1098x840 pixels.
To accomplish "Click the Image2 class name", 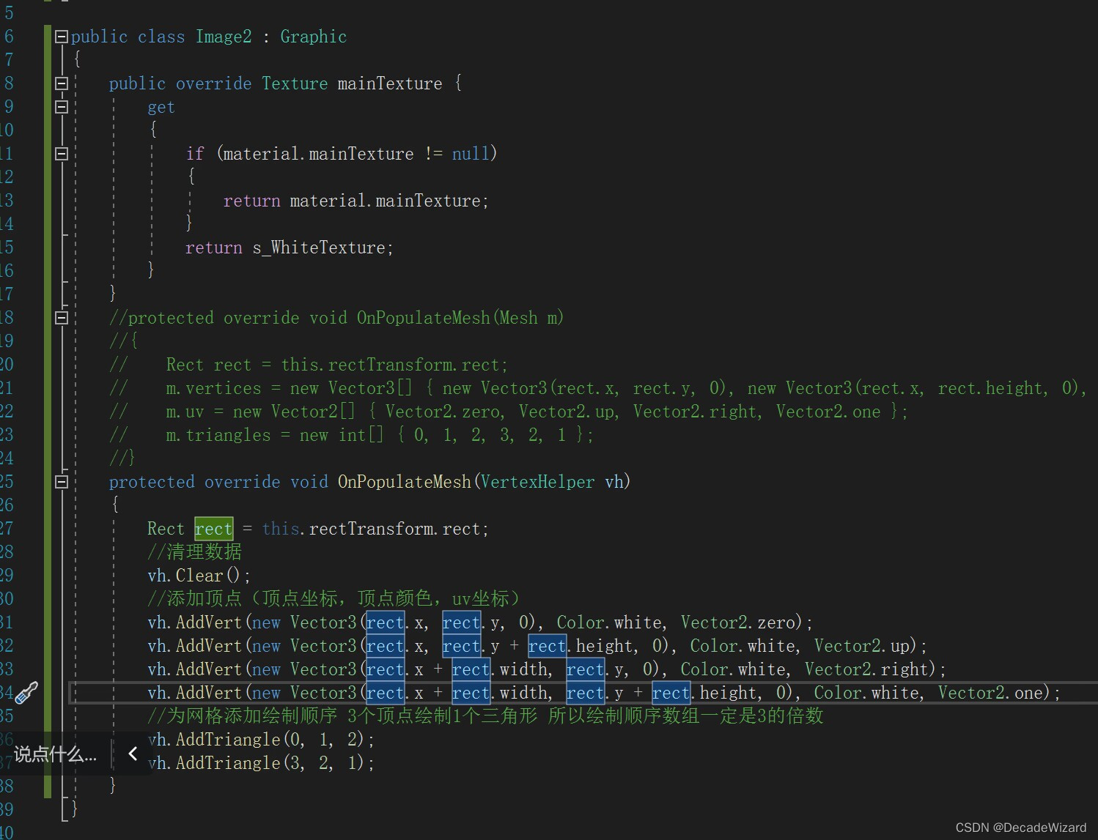I will [224, 37].
